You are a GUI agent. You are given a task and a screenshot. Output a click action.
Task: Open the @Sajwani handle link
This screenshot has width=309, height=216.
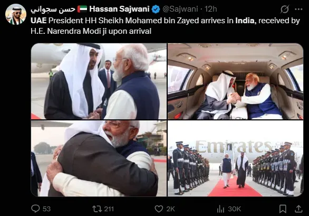click(180, 9)
